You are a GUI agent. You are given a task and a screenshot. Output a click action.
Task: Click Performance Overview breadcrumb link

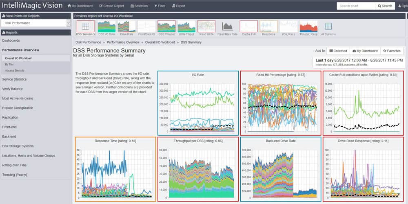pos(123,42)
